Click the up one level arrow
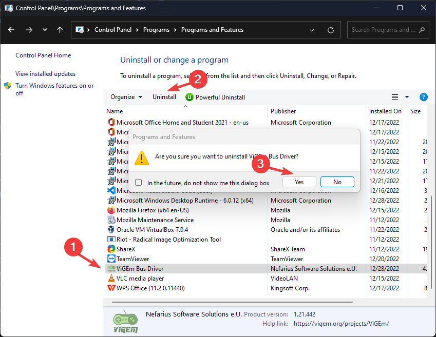This screenshot has height=337, width=436. (x=60, y=30)
